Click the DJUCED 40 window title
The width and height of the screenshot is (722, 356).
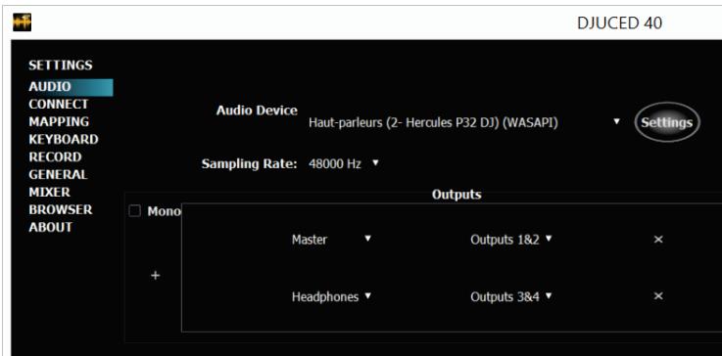[619, 23]
